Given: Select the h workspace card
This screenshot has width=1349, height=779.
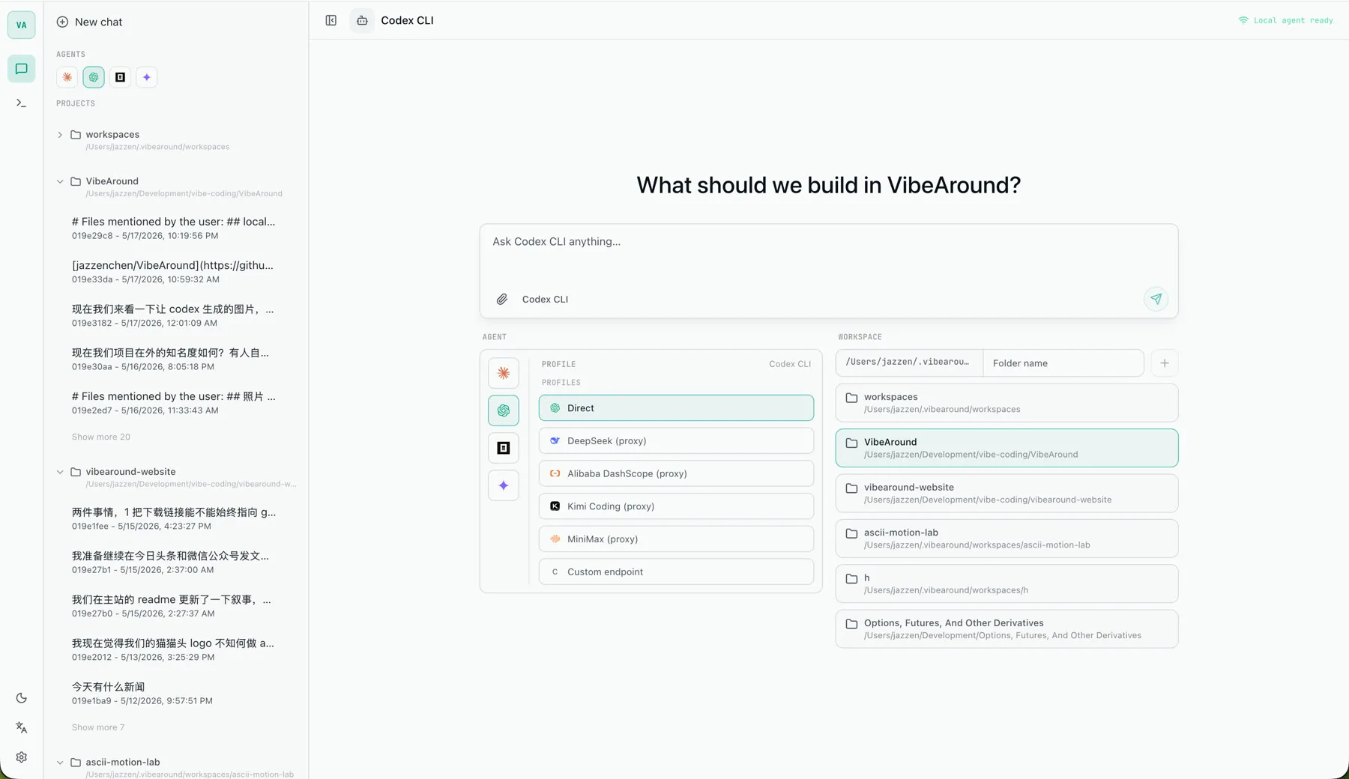Looking at the screenshot, I should click(x=1007, y=584).
